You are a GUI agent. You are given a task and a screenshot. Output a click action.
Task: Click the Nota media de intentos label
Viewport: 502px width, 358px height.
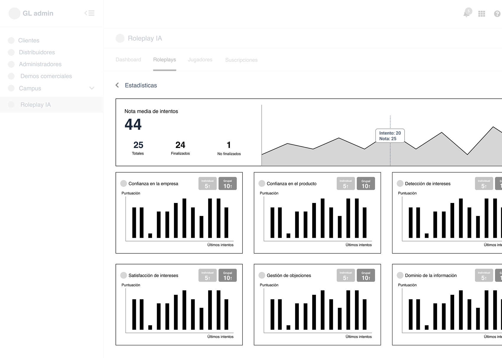[151, 111]
